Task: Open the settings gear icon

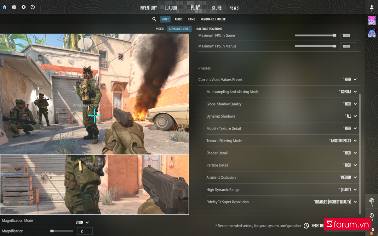Action: coord(24,7)
